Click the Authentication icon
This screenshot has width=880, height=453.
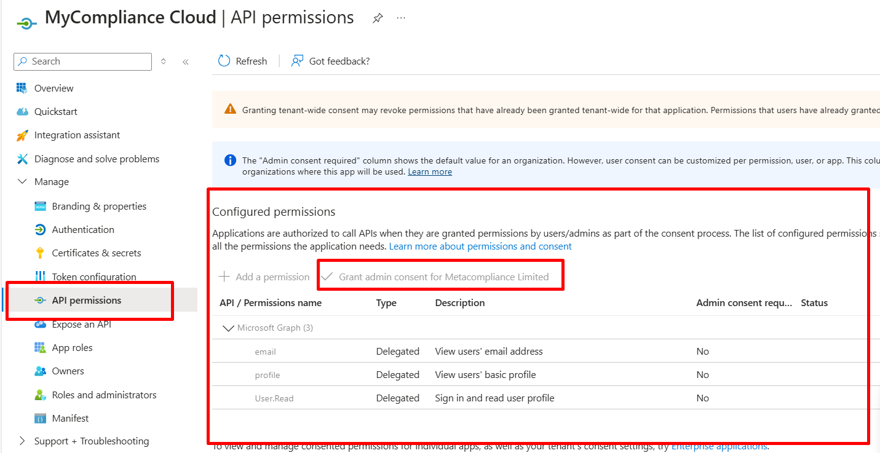tap(40, 229)
